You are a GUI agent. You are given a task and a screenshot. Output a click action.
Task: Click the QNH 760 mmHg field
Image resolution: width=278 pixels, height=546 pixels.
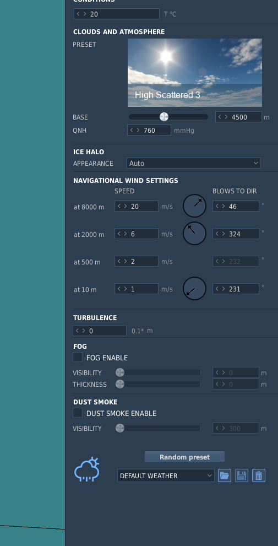(149, 130)
